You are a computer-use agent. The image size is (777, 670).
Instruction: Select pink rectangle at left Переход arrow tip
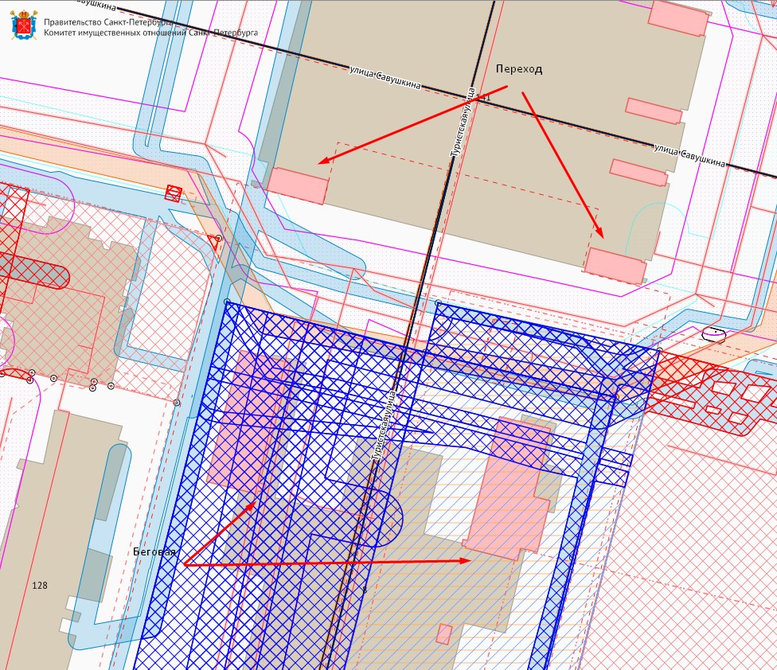[x=298, y=185]
